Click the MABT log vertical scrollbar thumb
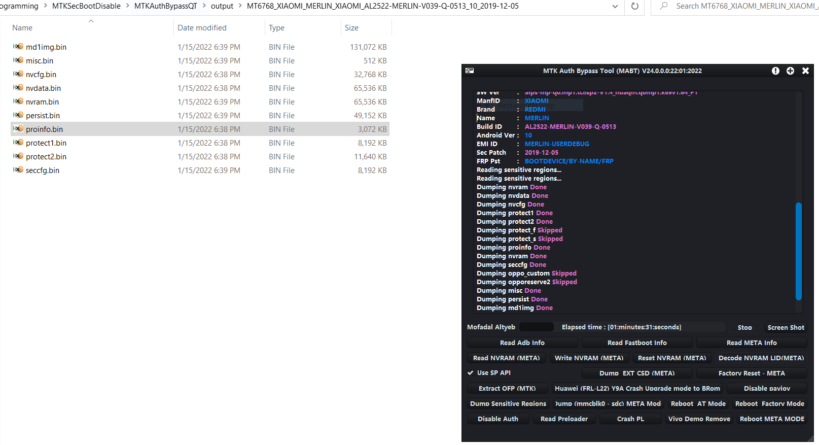819x445 pixels. coord(799,251)
